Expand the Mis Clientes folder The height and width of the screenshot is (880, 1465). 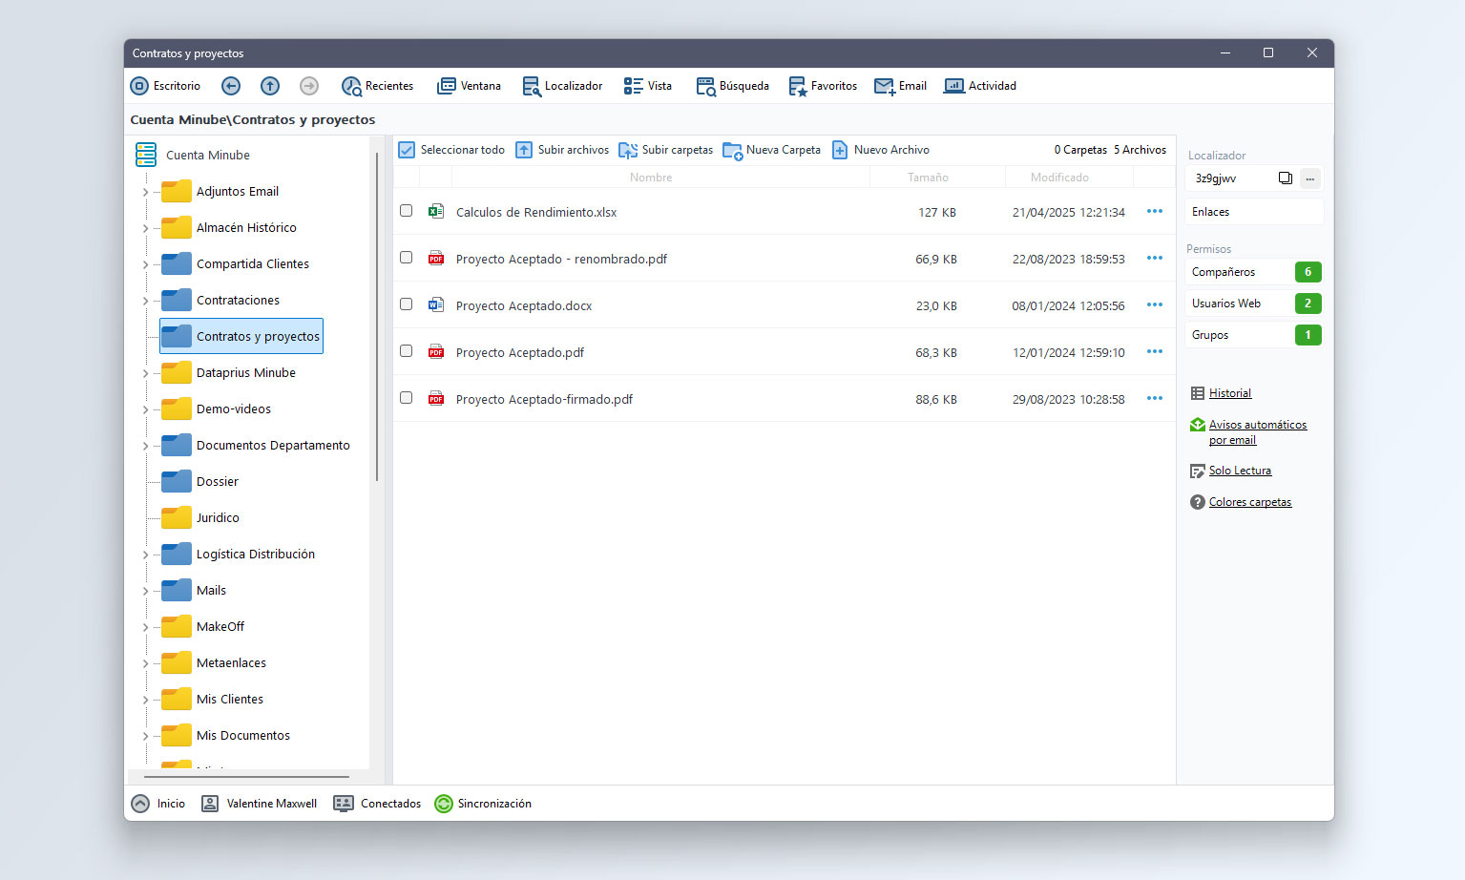(145, 700)
